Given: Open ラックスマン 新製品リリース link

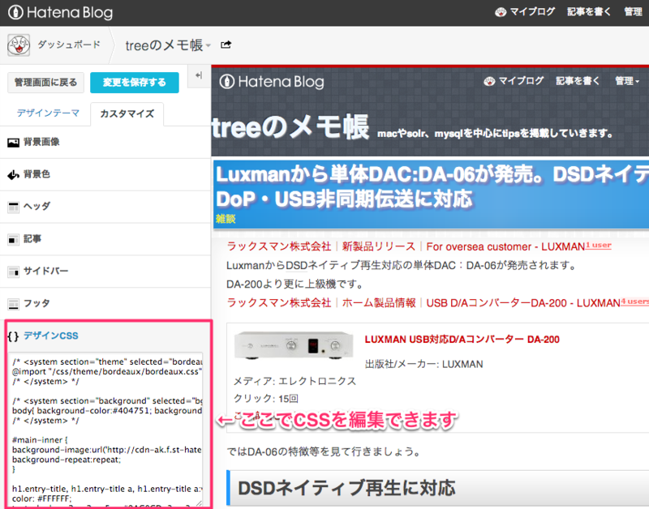Looking at the screenshot, I should tap(406, 247).
